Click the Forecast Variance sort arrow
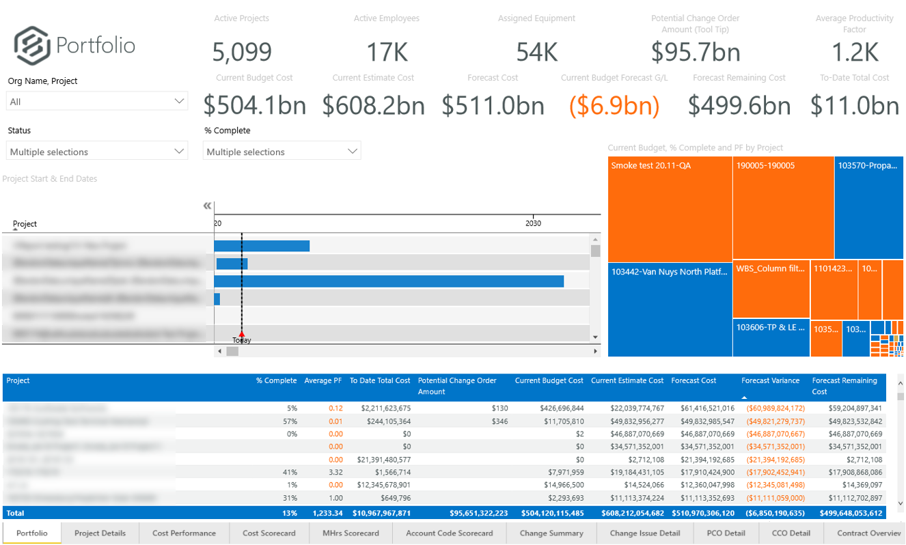Image resolution: width=906 pixels, height=545 pixels. pyautogui.click(x=744, y=397)
